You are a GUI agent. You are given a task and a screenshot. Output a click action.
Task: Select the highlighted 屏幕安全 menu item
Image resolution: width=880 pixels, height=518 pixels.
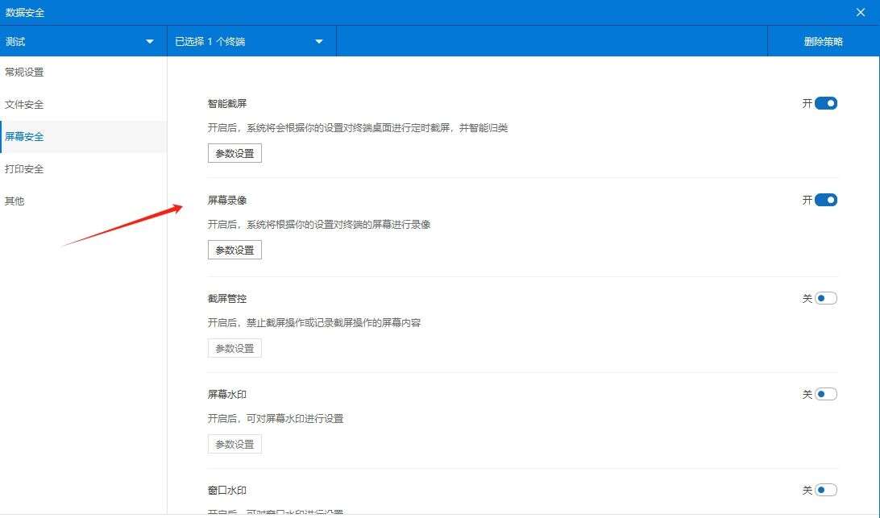click(25, 136)
